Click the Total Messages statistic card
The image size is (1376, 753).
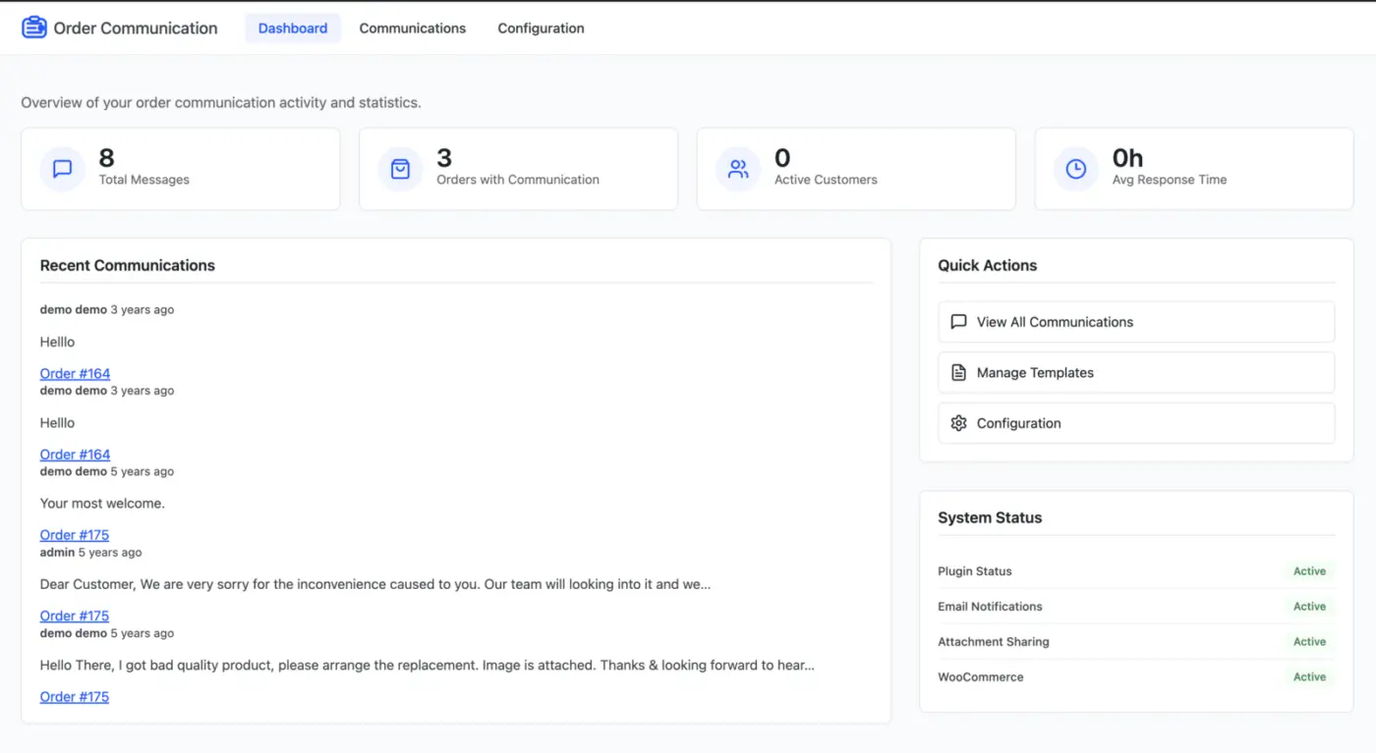pos(180,168)
